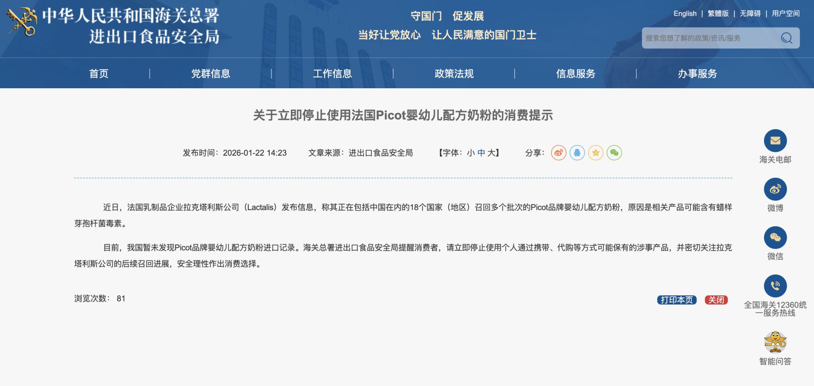
Task: Share article to WeChat green icon
Action: coord(614,153)
